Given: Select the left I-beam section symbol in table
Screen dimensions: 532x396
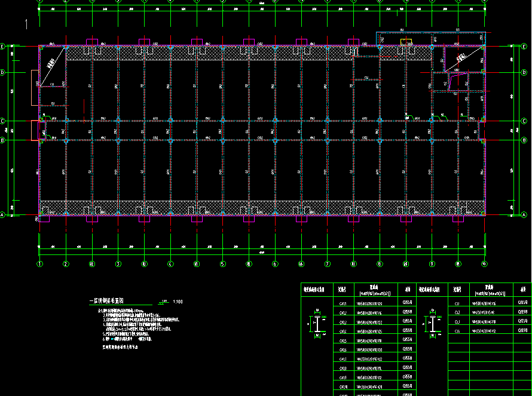Looking at the screenshot, I should (x=316, y=324).
